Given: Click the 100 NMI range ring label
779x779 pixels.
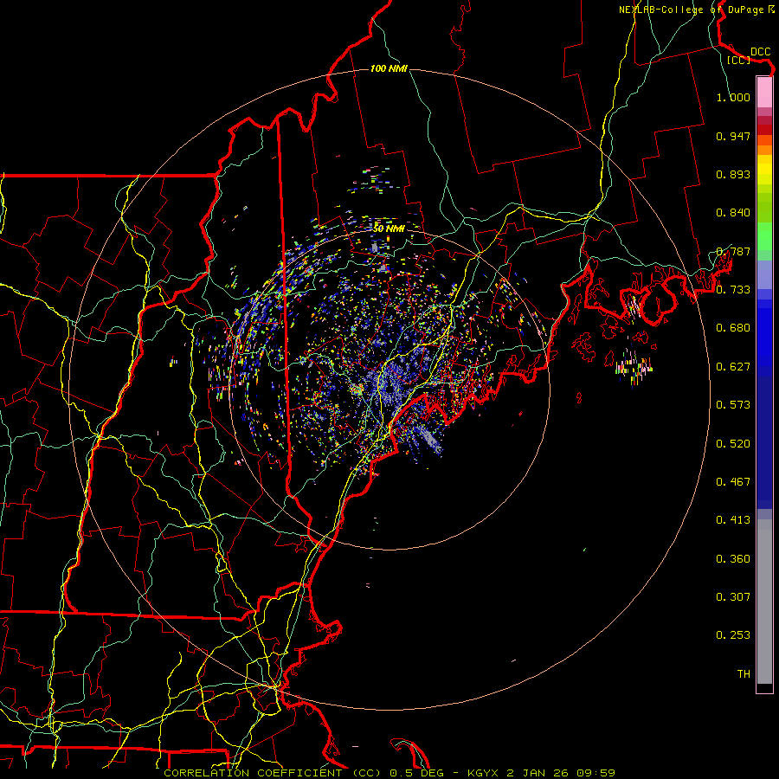Looking at the screenshot, I should tap(389, 68).
